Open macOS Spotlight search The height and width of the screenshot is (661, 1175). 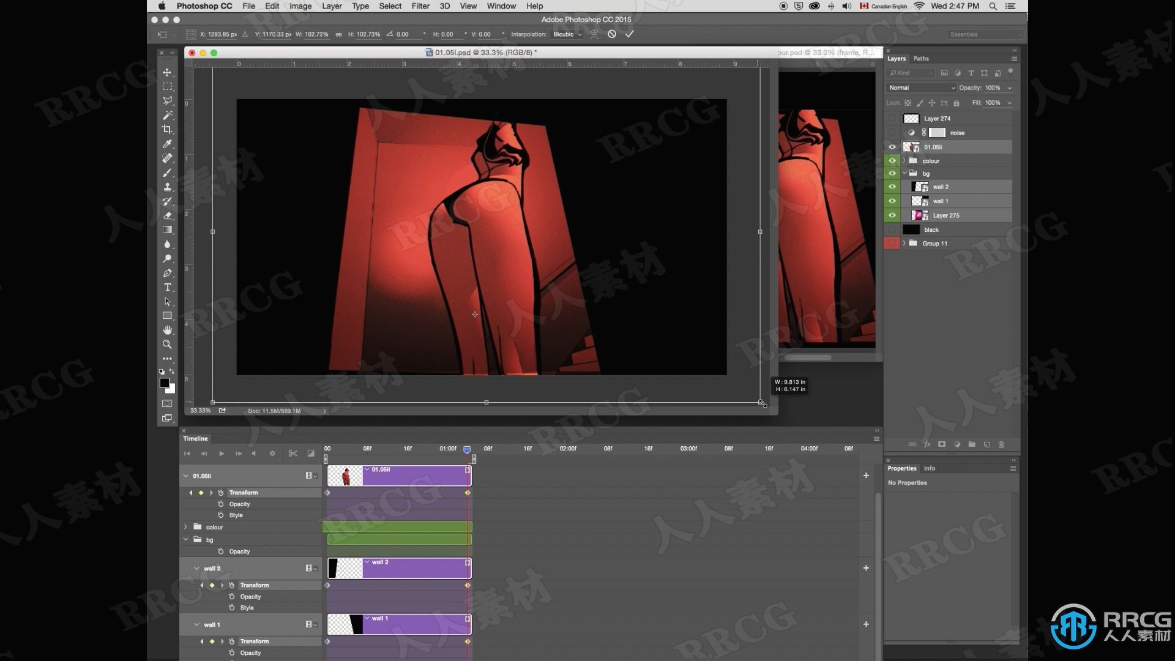tap(993, 6)
